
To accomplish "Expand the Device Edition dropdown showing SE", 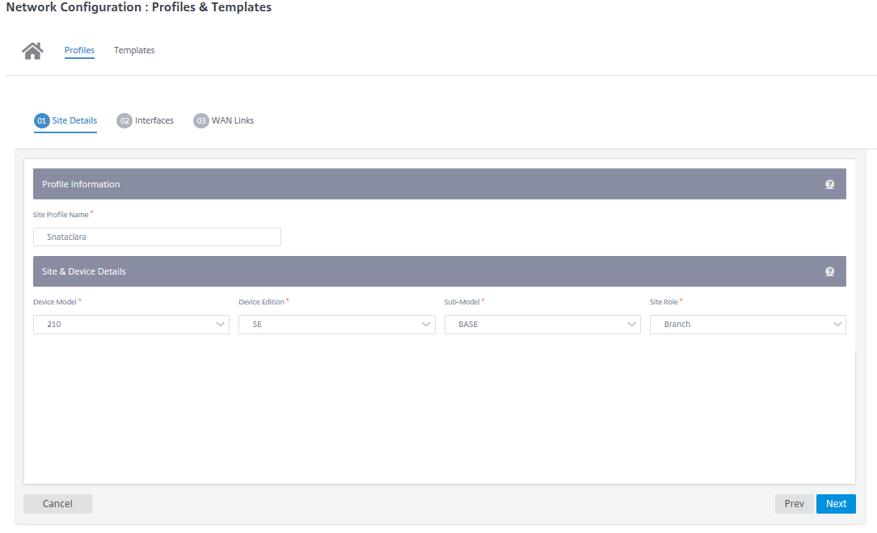I will pos(337,325).
